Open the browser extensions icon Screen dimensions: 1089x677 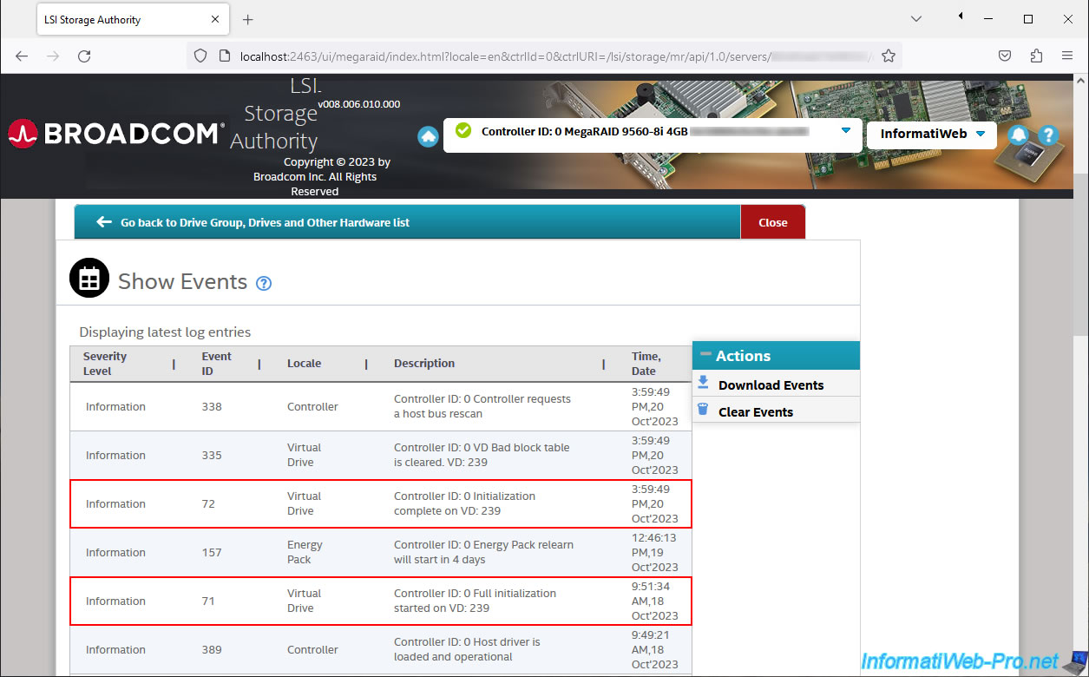click(1036, 56)
